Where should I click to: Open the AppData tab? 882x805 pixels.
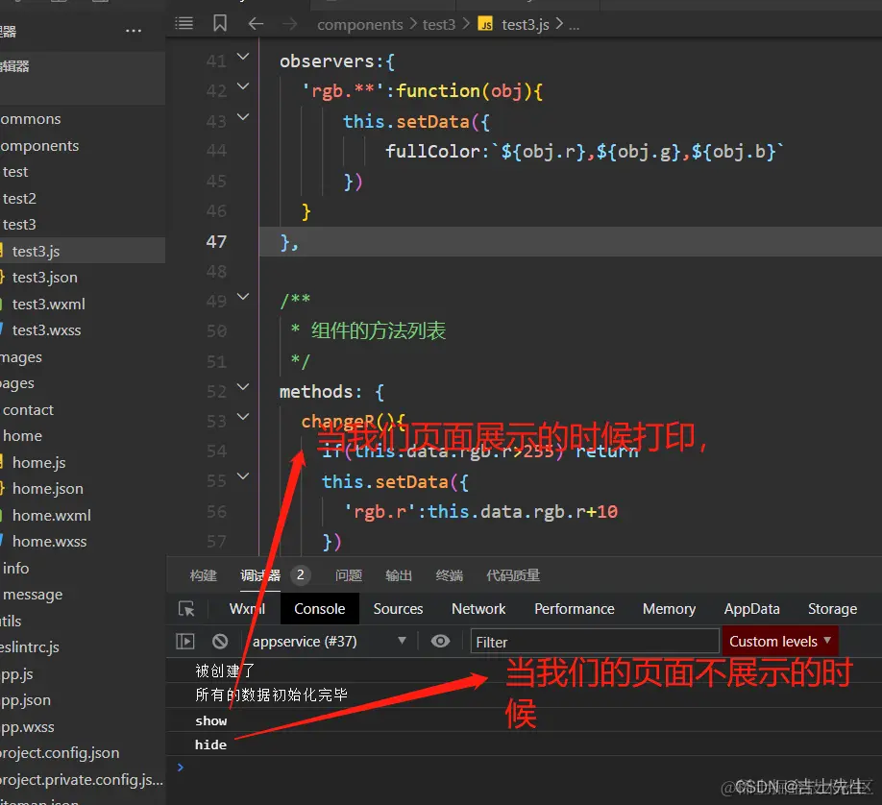[751, 609]
